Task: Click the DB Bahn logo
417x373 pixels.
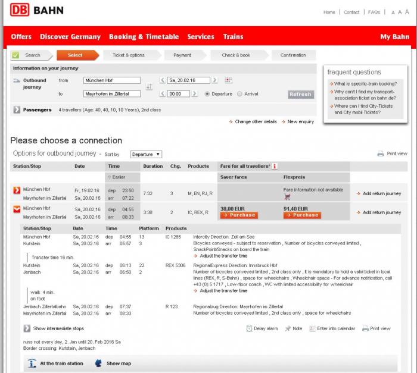Action: tap(37, 10)
